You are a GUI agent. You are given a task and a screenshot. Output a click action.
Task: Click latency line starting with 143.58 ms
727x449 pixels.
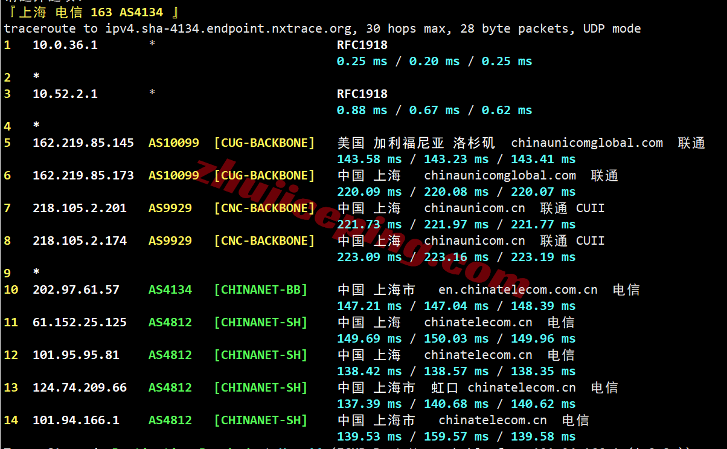click(456, 159)
